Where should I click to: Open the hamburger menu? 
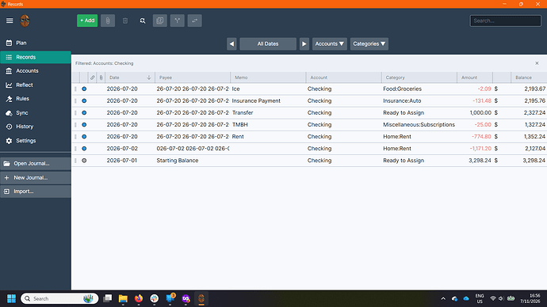click(x=10, y=21)
